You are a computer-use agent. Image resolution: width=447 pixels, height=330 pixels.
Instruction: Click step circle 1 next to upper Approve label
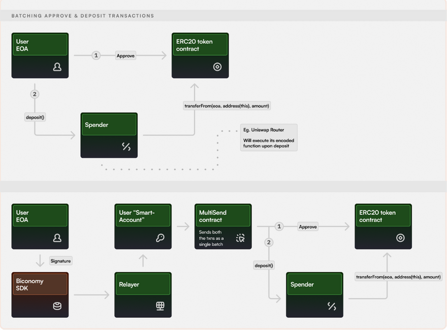(x=96, y=55)
